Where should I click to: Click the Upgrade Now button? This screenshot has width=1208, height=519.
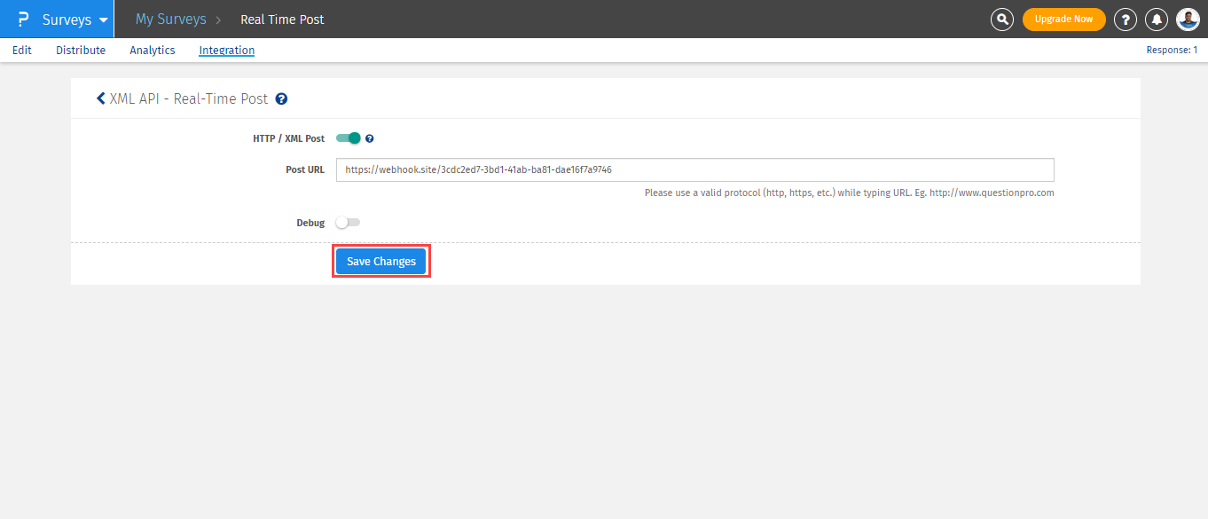click(1063, 20)
